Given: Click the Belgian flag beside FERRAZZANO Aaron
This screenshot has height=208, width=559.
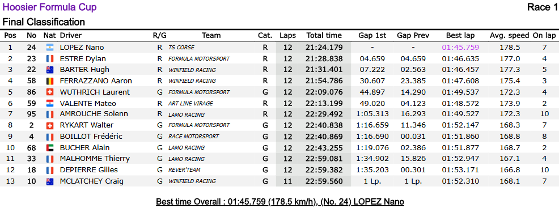Looking at the screenshot, I should click(x=49, y=81).
